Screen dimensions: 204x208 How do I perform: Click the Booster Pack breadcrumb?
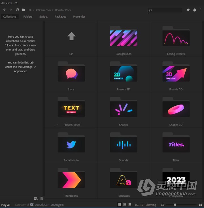[63, 10]
